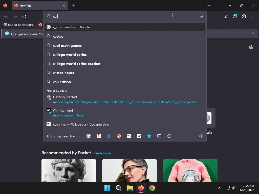Open Pocket story with surgeon cap photo
The width and height of the screenshot is (259, 194).
pyautogui.click(x=69, y=171)
